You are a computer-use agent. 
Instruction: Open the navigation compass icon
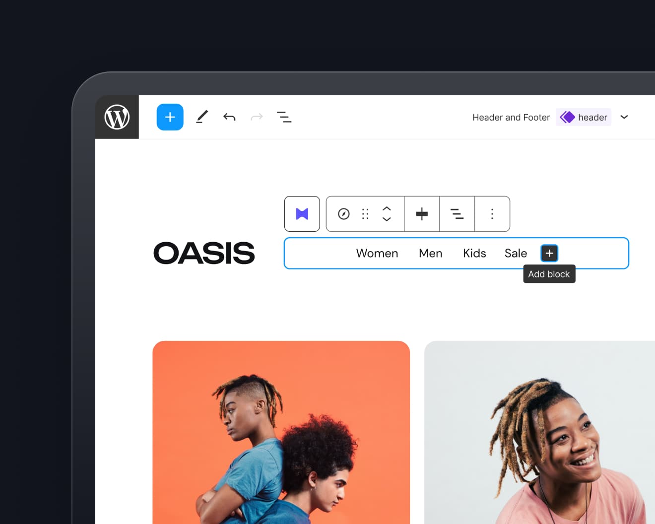344,214
